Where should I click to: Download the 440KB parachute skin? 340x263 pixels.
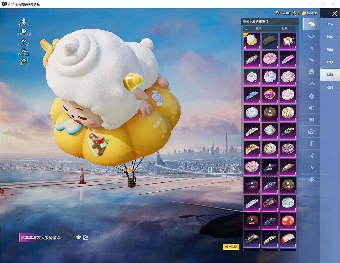click(x=252, y=221)
